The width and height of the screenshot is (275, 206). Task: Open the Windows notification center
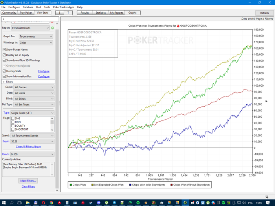coord(268,203)
